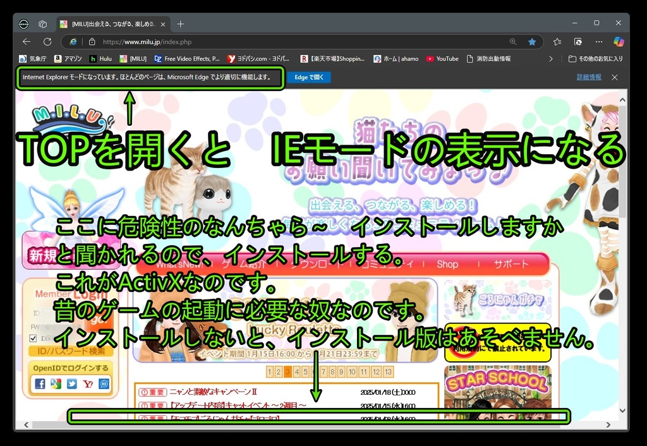Image resolution: width=647 pixels, height=446 pixels.
Task: Toggle the ID保存 checkbox
Action: click(33, 339)
